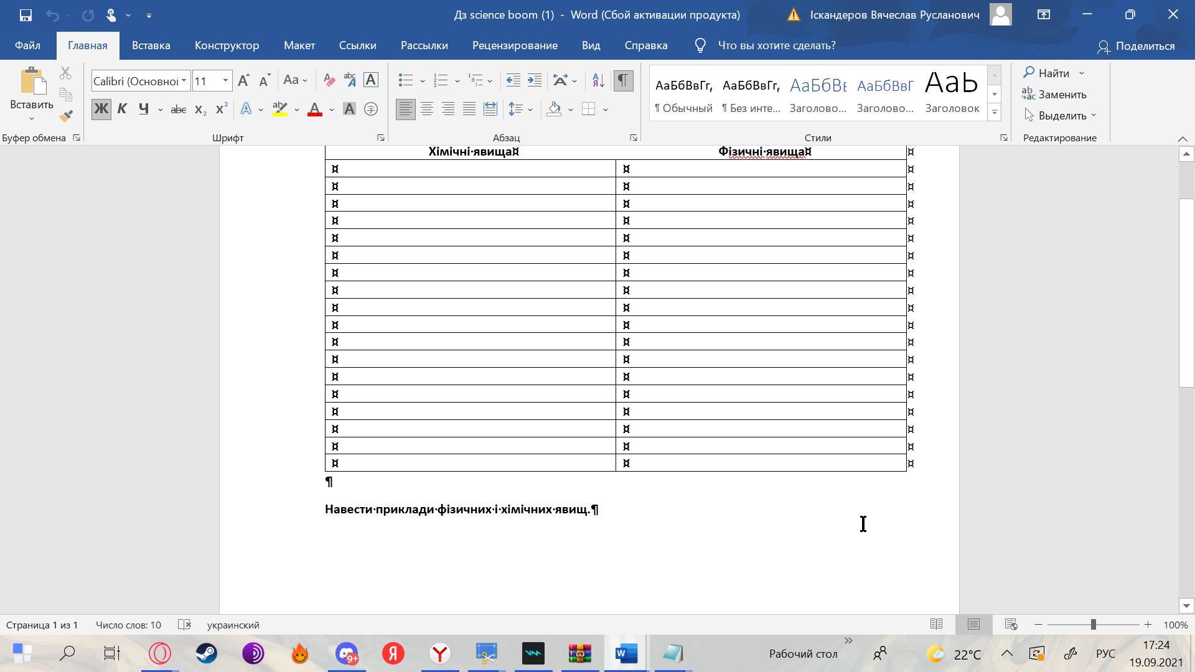This screenshot has width=1195, height=672.
Task: Expand the Styles gallery
Action: pos(994,113)
